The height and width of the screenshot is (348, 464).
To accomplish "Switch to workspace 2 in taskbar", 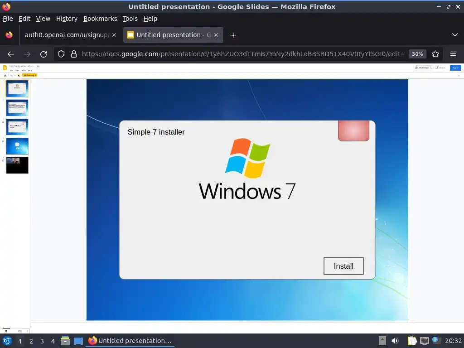I will click(x=31, y=341).
